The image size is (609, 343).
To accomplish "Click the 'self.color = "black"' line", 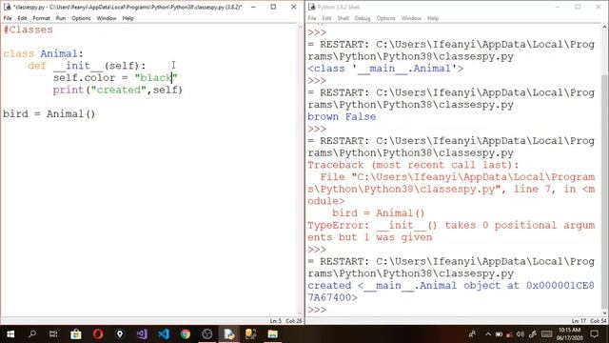I will tap(115, 78).
